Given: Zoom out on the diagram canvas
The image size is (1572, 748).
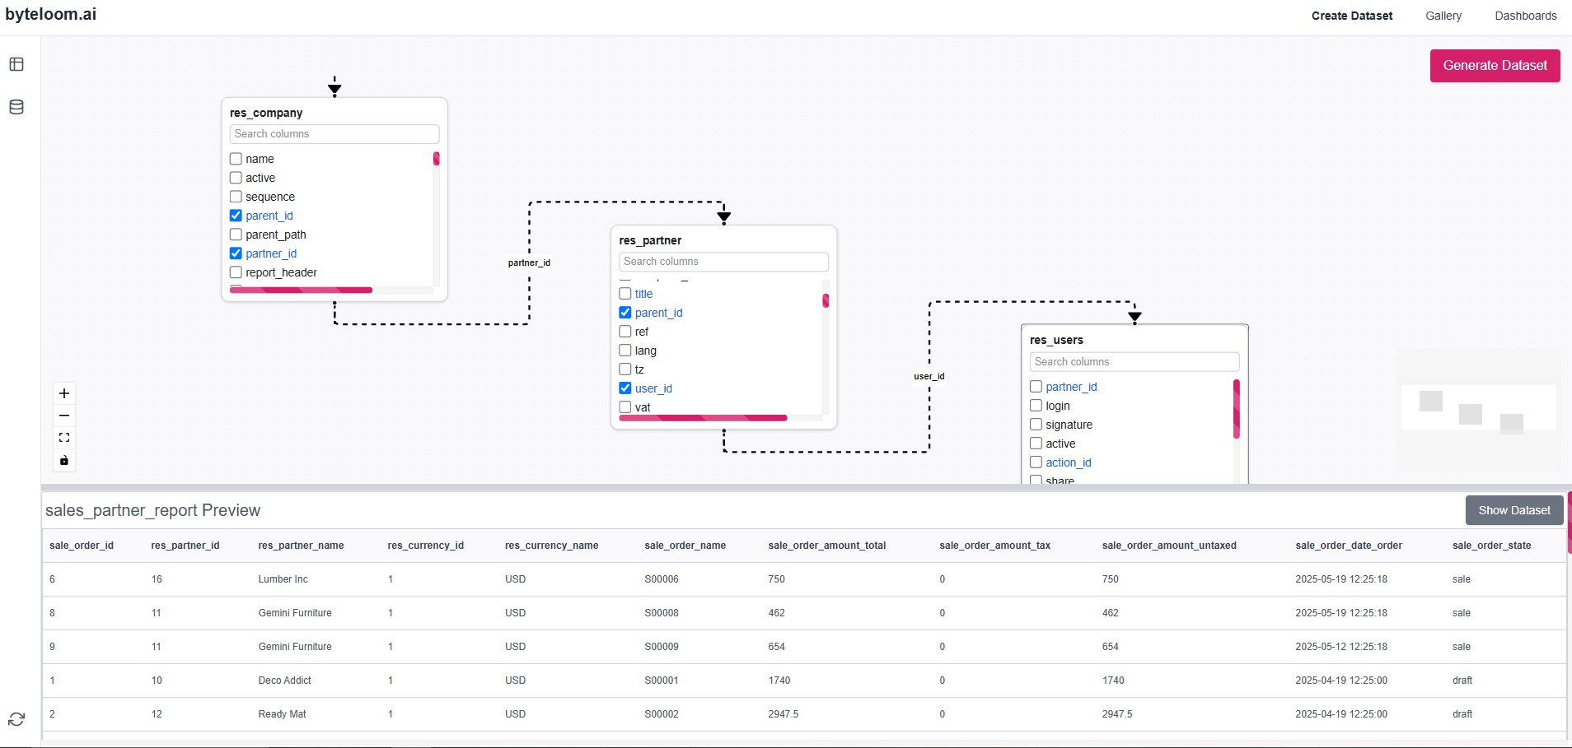Looking at the screenshot, I should click(x=64, y=416).
